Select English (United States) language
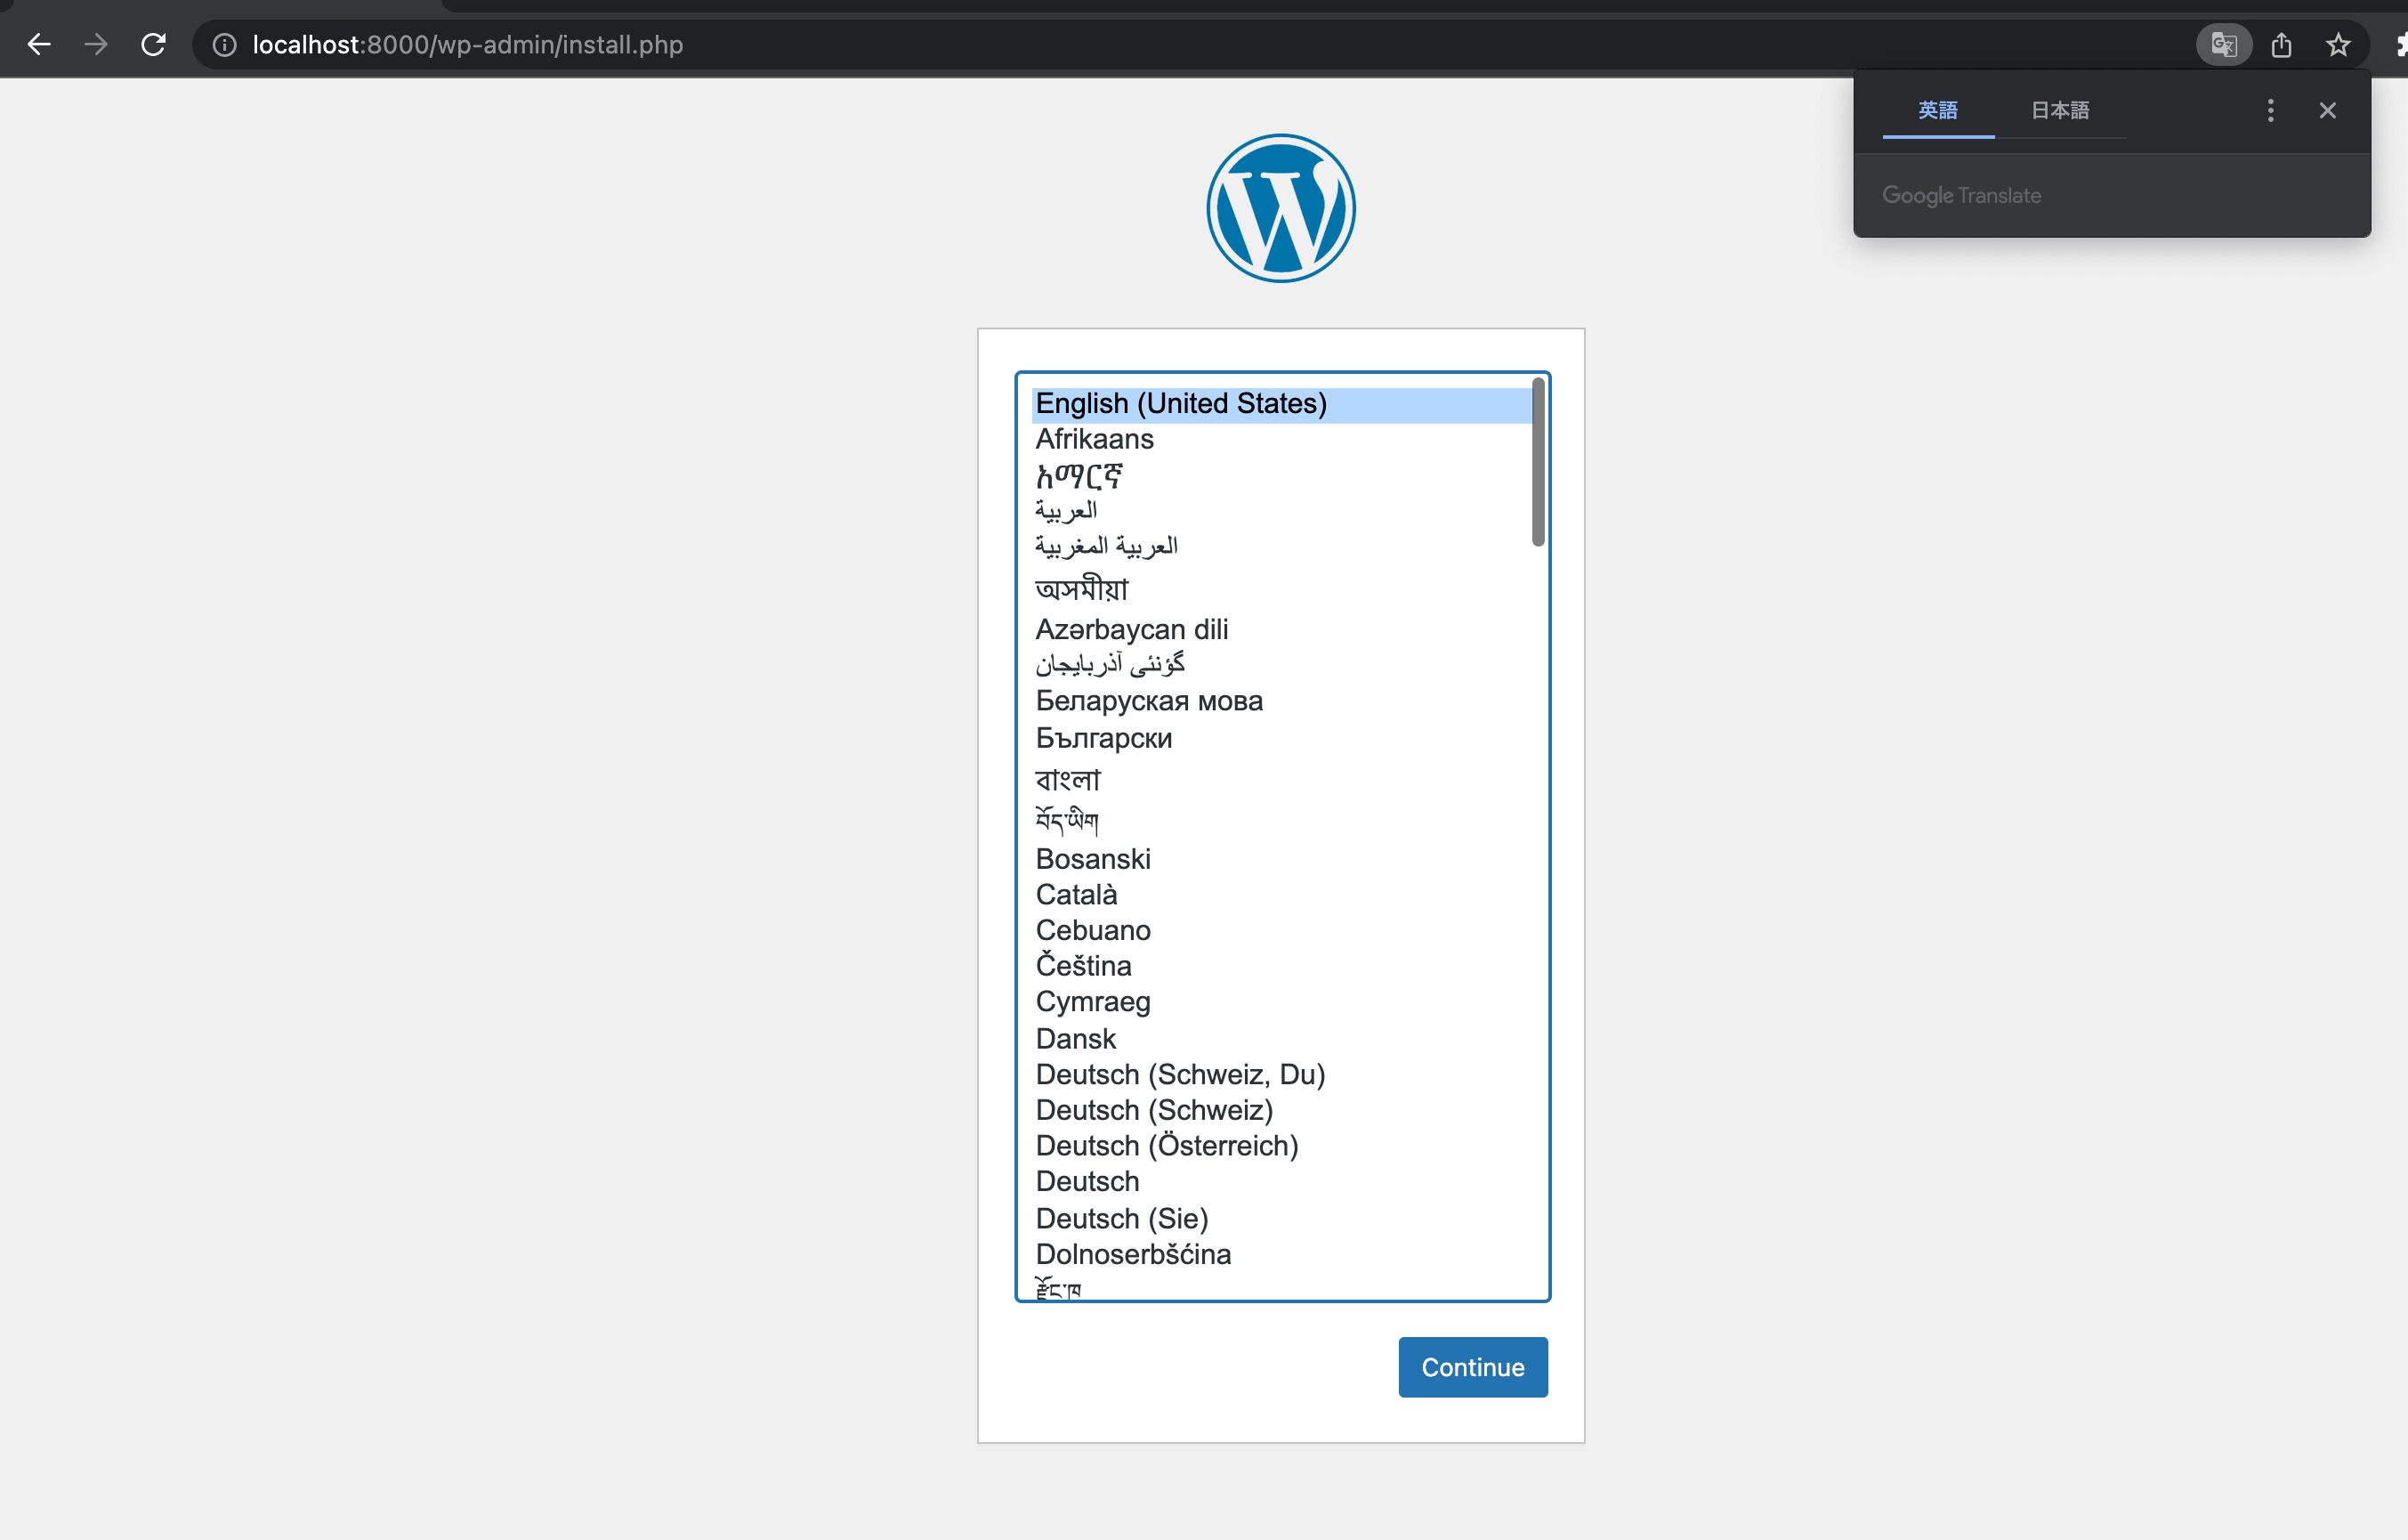The width and height of the screenshot is (2408, 1540). (x=1281, y=403)
